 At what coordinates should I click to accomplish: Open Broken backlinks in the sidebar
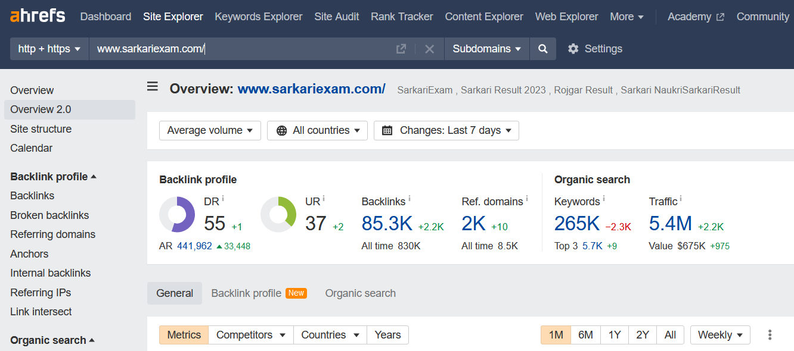click(x=49, y=215)
